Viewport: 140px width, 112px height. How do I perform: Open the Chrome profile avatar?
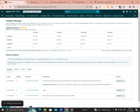(x=134, y=7)
